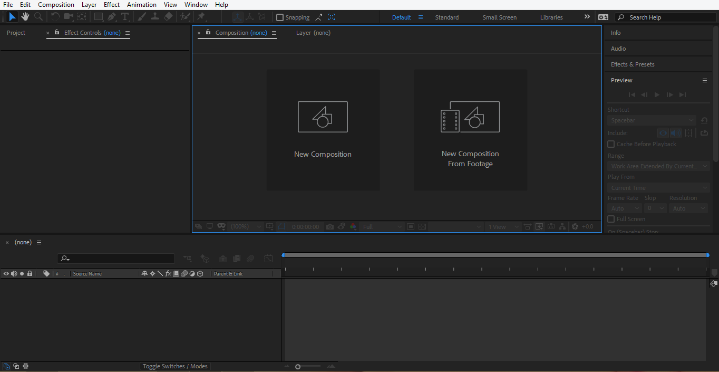Screen dimensions: 719x372
Task: Click the Play button in Preview panel
Action: coord(657,95)
